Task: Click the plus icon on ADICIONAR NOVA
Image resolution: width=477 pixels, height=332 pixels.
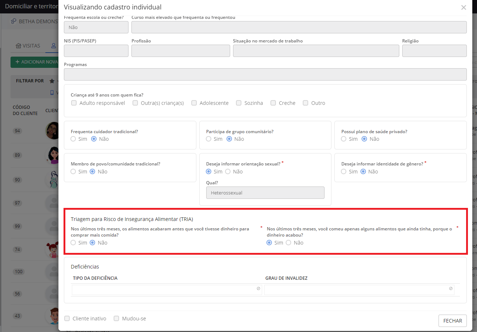Action: 17,62
